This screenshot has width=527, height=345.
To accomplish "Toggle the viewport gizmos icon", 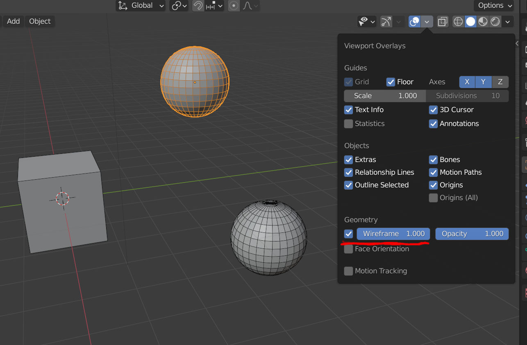I will coord(386,21).
